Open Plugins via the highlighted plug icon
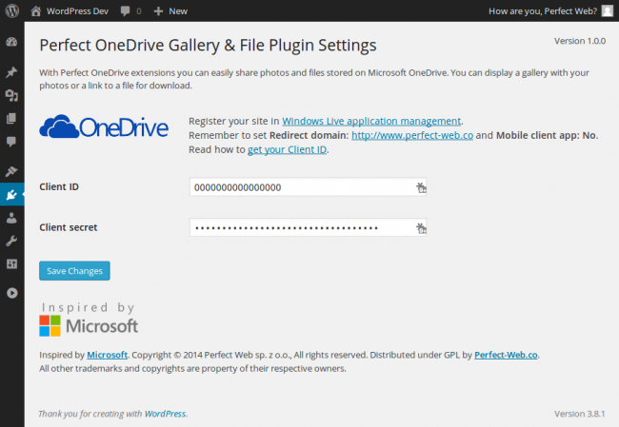619x427 pixels. click(x=11, y=194)
